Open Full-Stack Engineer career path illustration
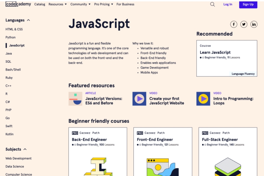 228,167
